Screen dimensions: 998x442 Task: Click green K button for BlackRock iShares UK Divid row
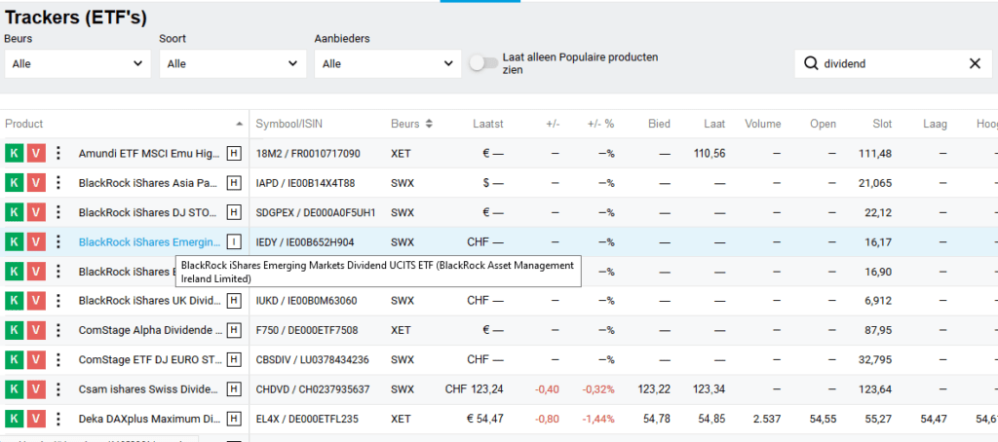14,301
